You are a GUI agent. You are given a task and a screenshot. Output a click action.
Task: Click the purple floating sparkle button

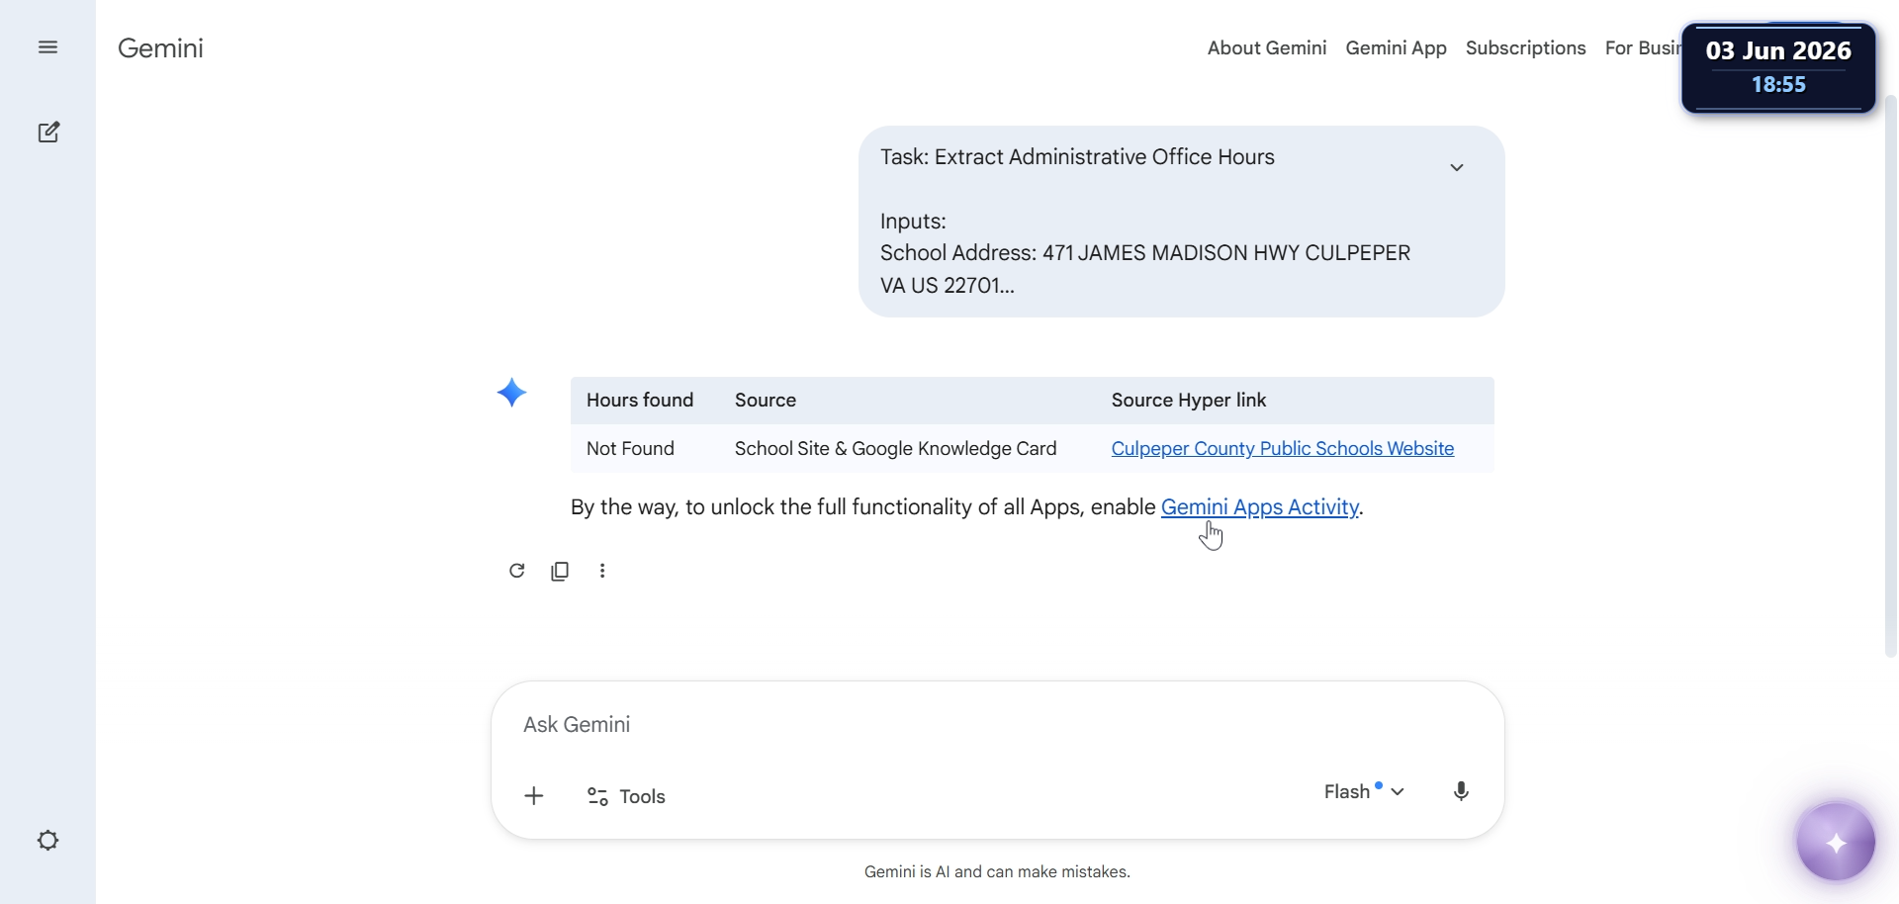(1836, 842)
